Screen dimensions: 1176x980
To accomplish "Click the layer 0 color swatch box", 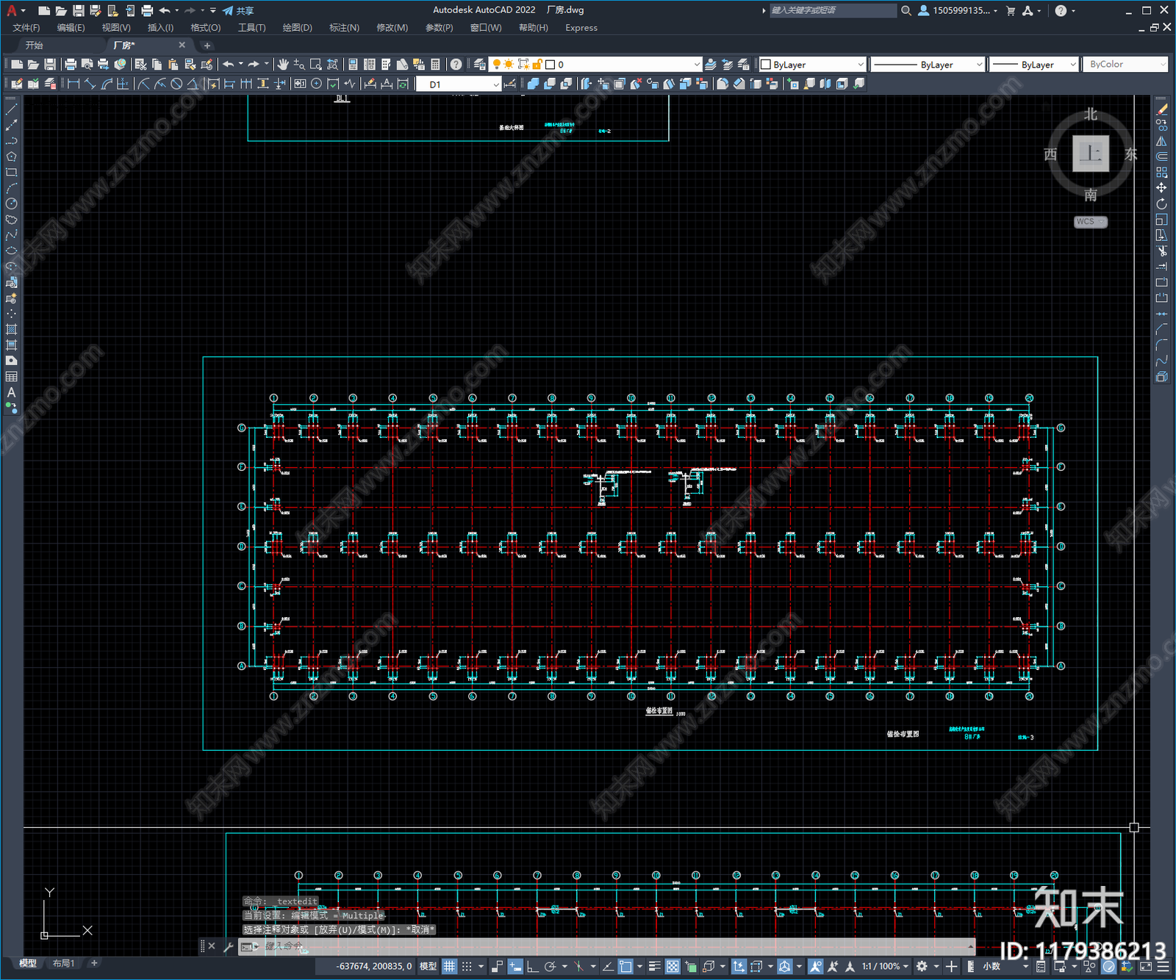I will click(x=550, y=65).
